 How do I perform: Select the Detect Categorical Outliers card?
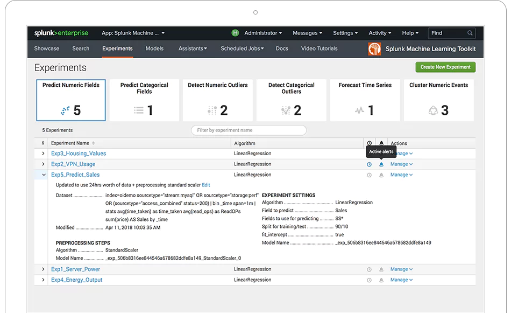click(292, 100)
